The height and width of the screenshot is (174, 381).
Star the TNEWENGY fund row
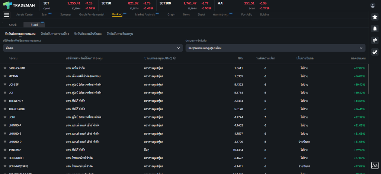[x=5, y=101]
